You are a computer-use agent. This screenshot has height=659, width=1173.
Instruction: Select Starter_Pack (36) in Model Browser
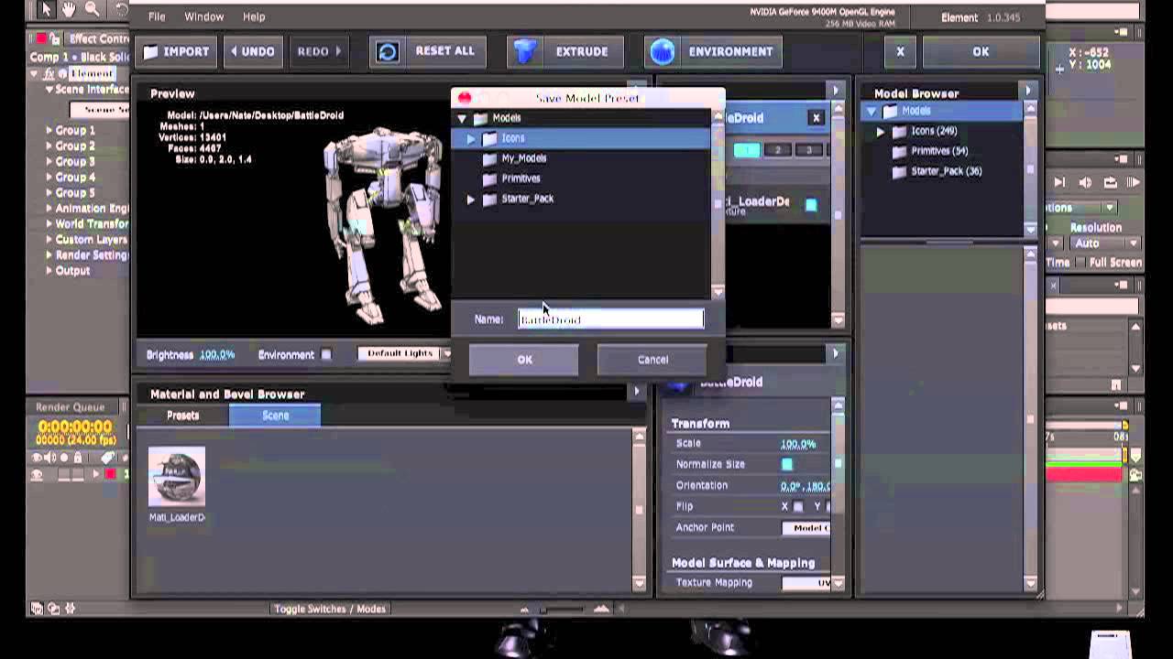click(x=947, y=171)
